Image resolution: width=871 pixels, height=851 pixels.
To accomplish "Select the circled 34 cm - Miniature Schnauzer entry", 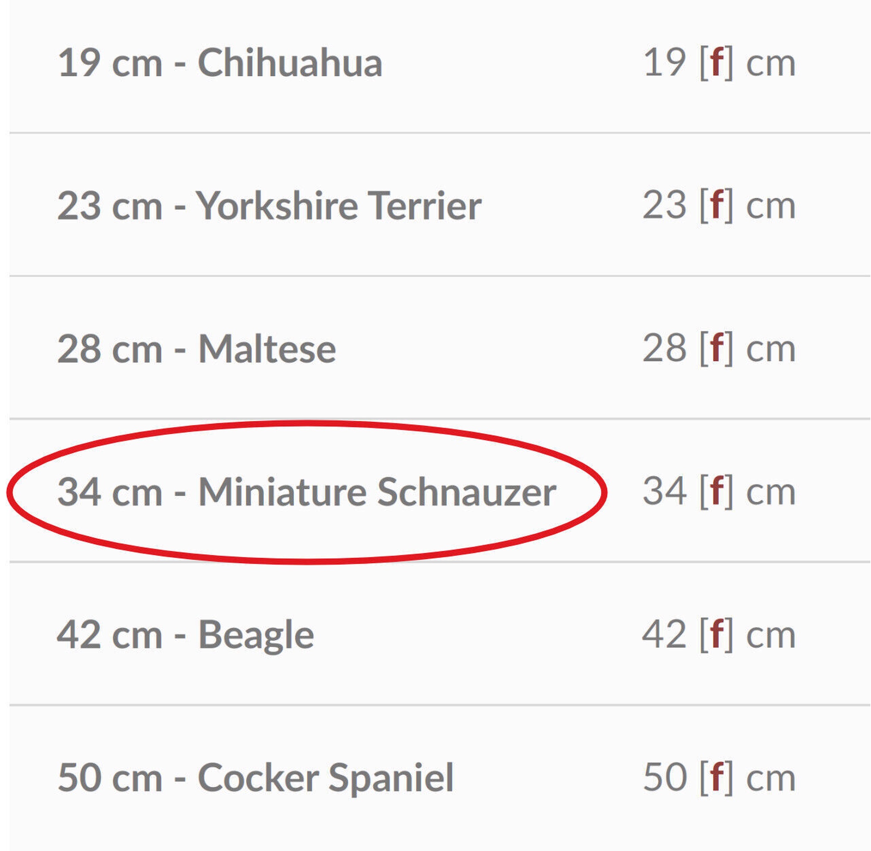I will 307,492.
